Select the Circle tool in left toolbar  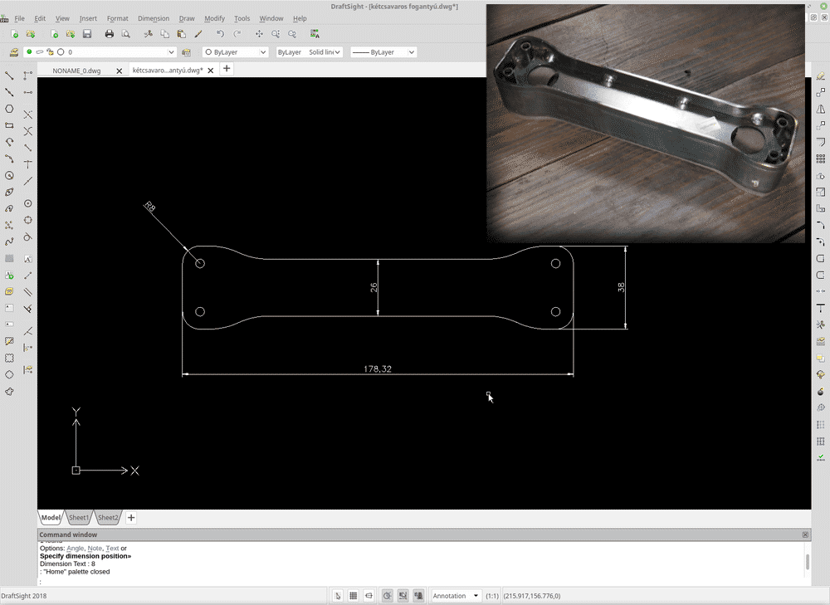click(9, 175)
